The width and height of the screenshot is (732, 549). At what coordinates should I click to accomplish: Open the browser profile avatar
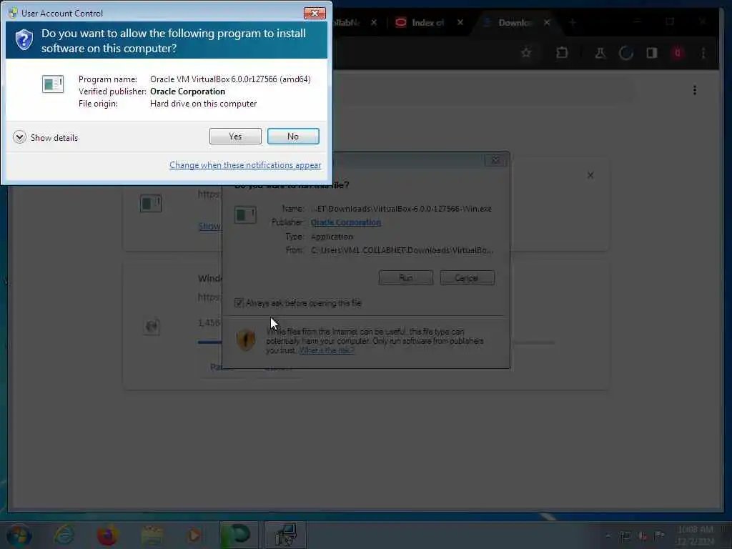(678, 53)
